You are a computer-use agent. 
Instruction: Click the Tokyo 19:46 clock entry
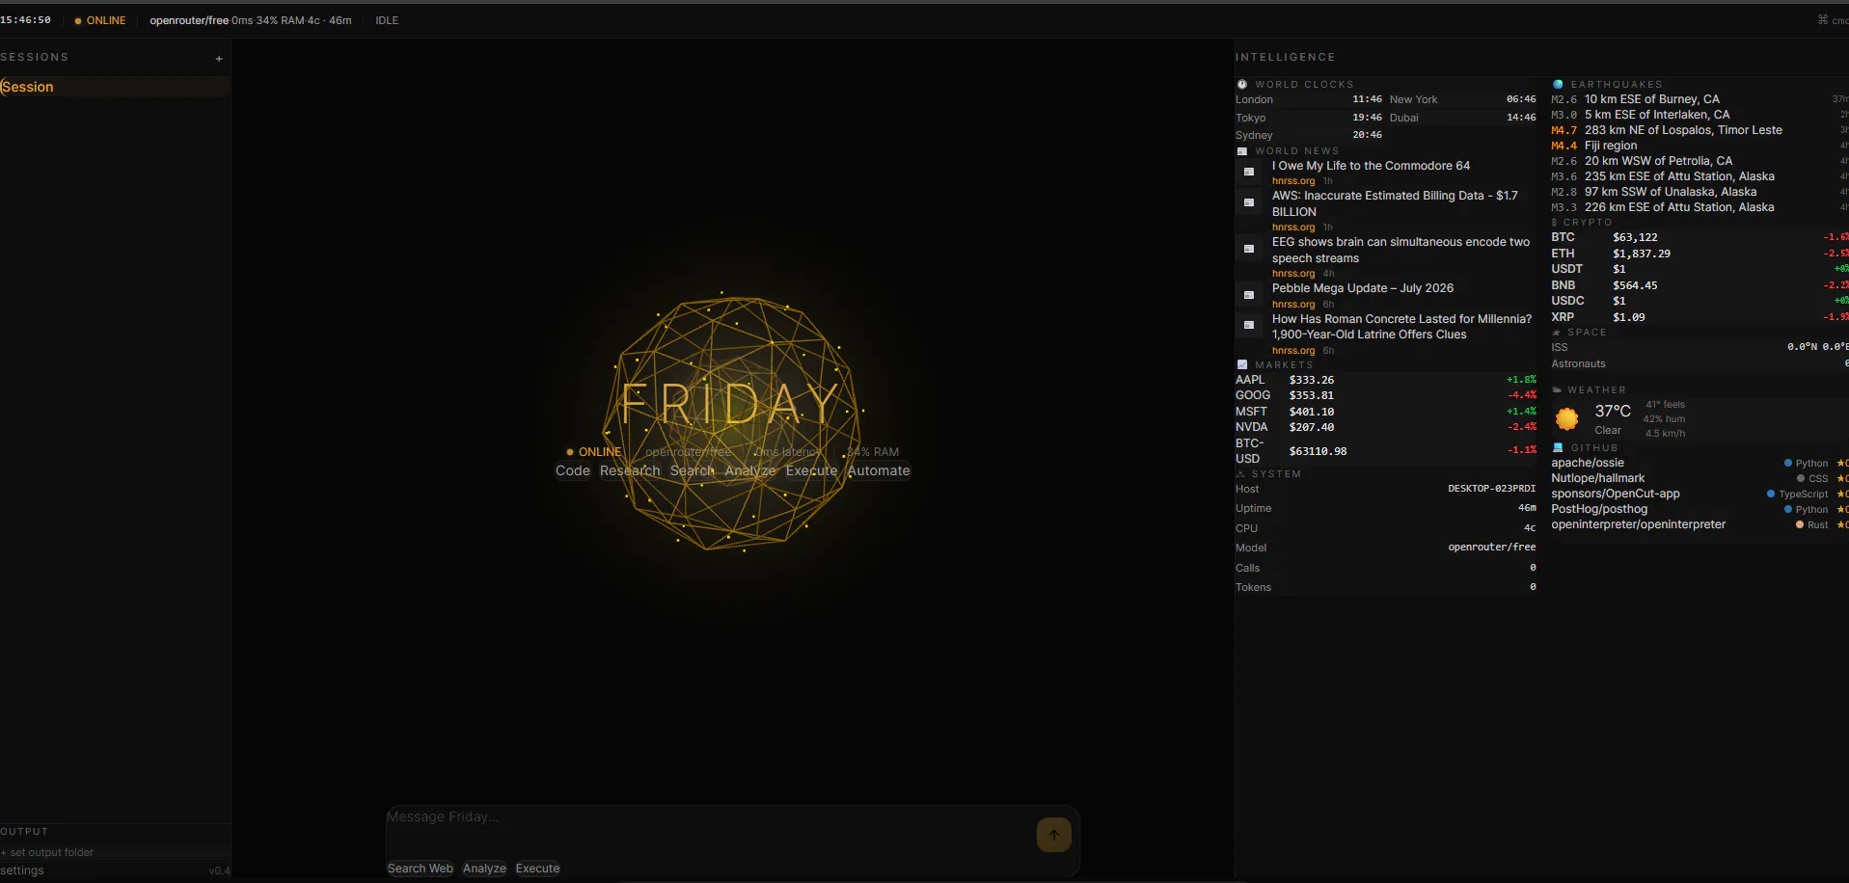[1310, 118]
